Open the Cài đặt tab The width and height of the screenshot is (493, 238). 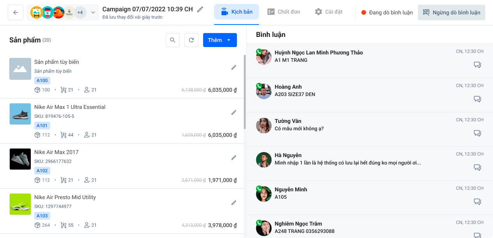point(329,12)
